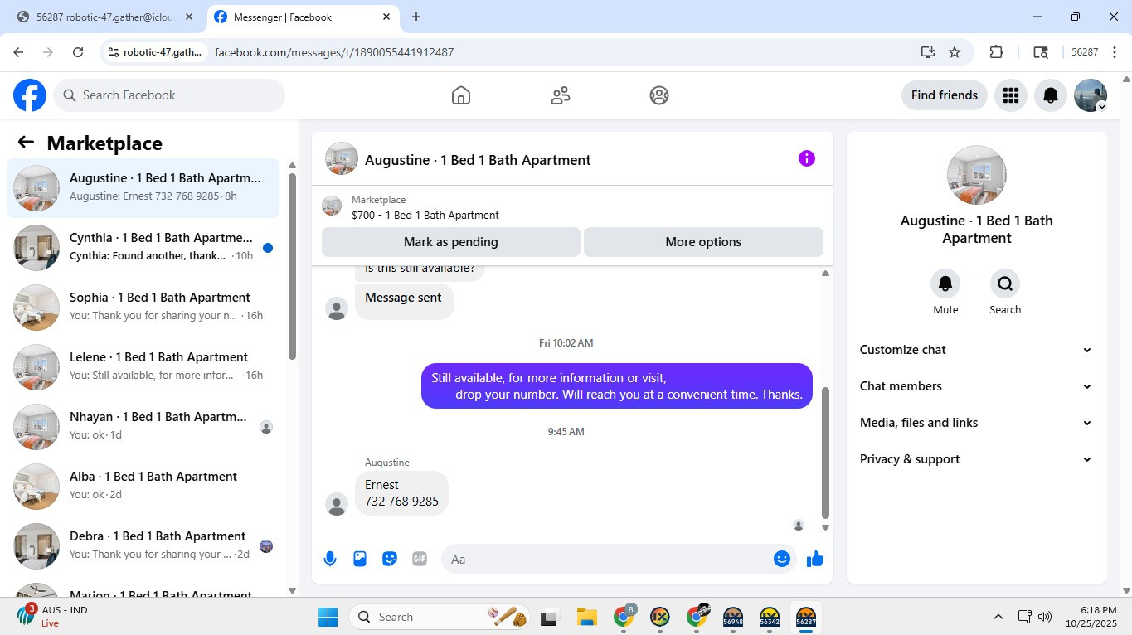
Task: Open the Facebook home logo
Action: 30,95
